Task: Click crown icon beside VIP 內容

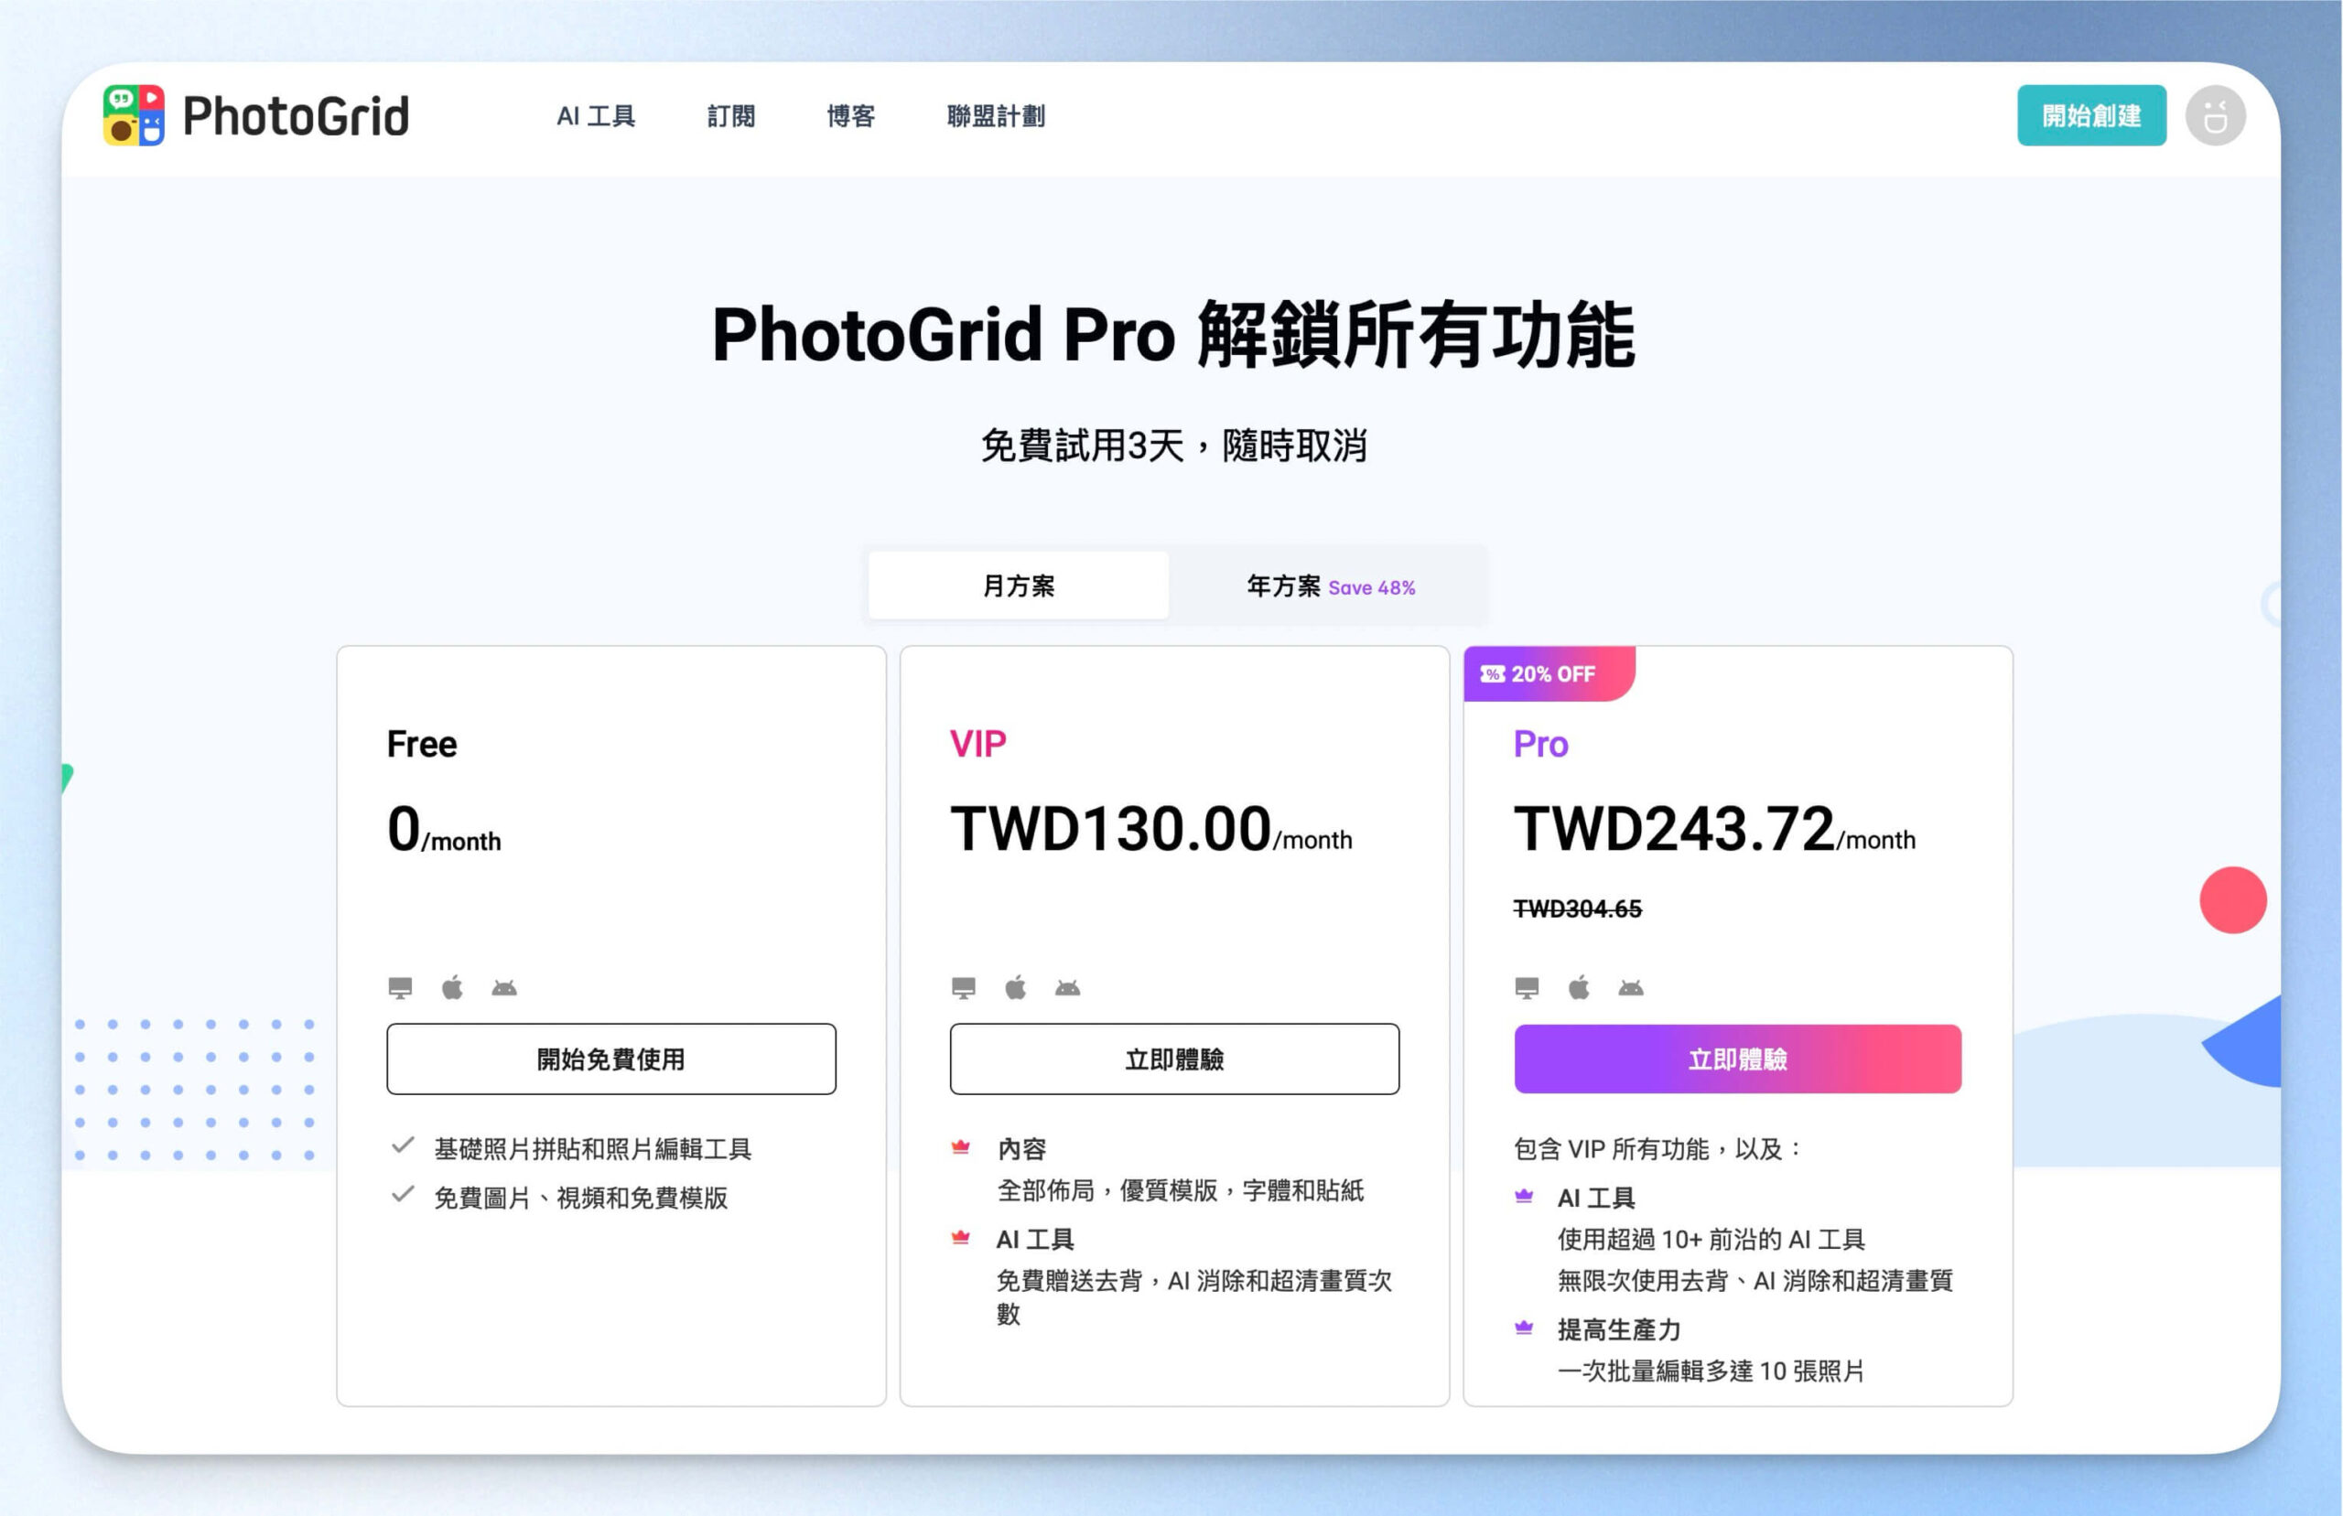Action: click(x=961, y=1147)
